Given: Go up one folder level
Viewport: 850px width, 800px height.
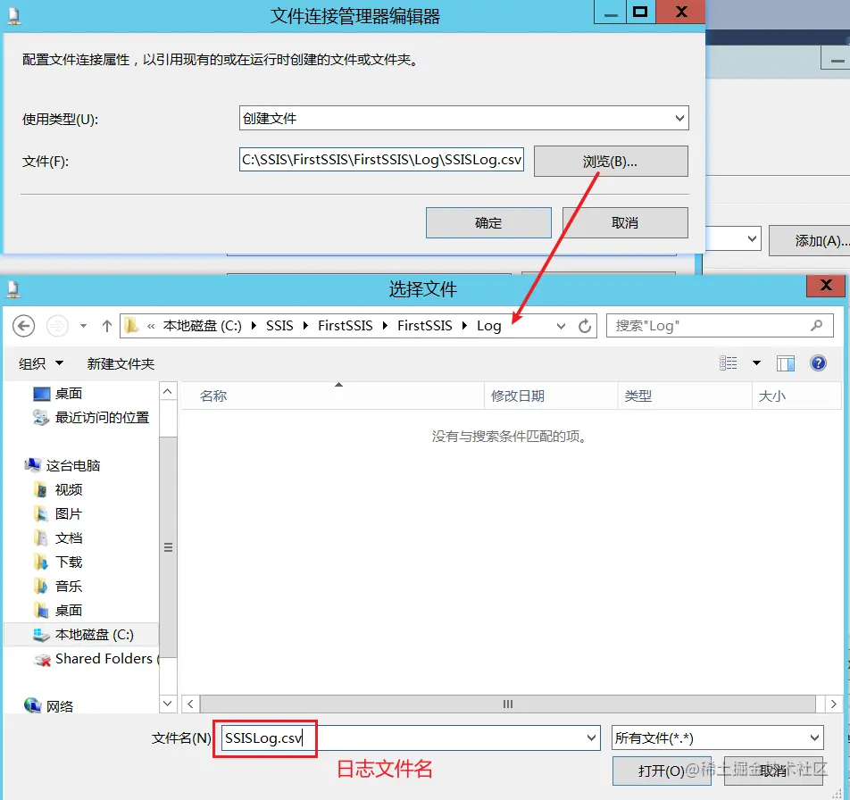Looking at the screenshot, I should click(107, 326).
